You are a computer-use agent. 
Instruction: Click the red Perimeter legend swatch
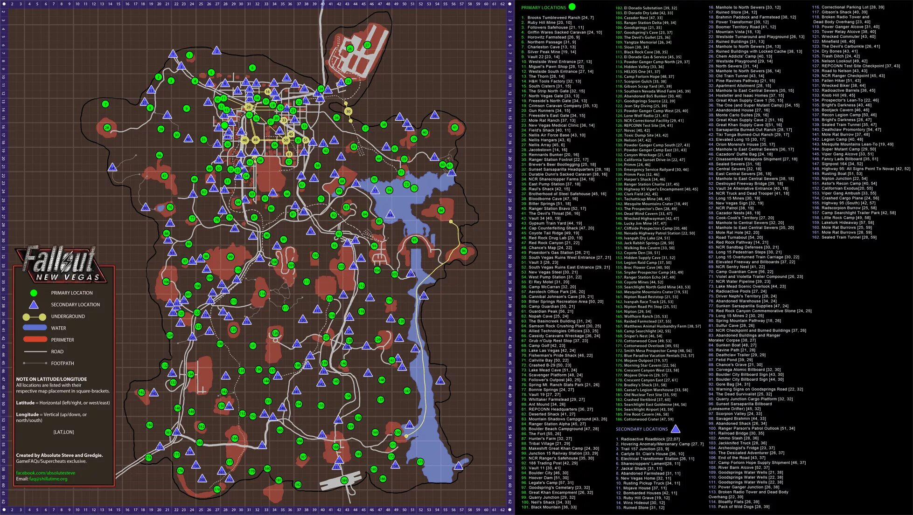(x=35, y=339)
